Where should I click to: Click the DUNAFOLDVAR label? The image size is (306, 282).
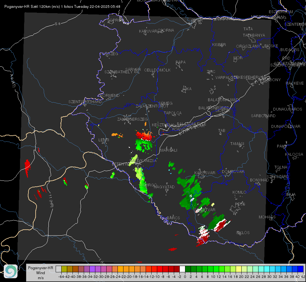[286, 126]
